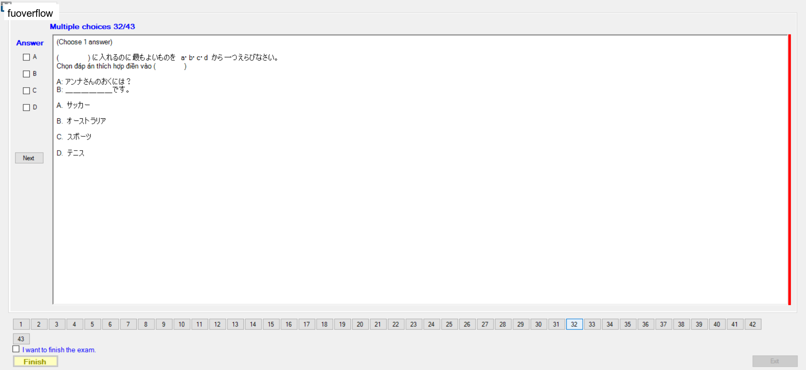Check answer option A checkbox
806x370 pixels.
(x=26, y=57)
